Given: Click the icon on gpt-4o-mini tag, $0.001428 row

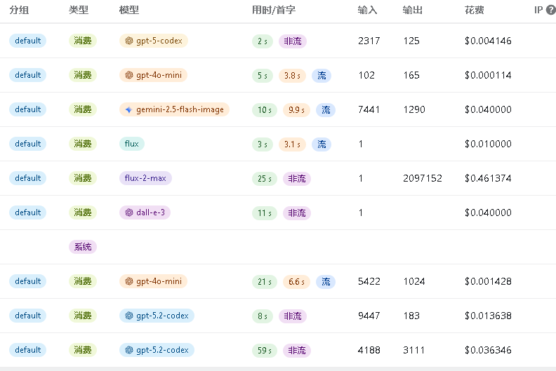Looking at the screenshot, I should point(129,281).
